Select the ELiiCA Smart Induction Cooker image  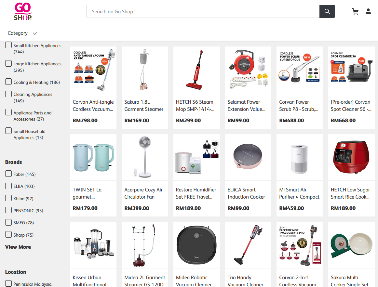pos(248,157)
